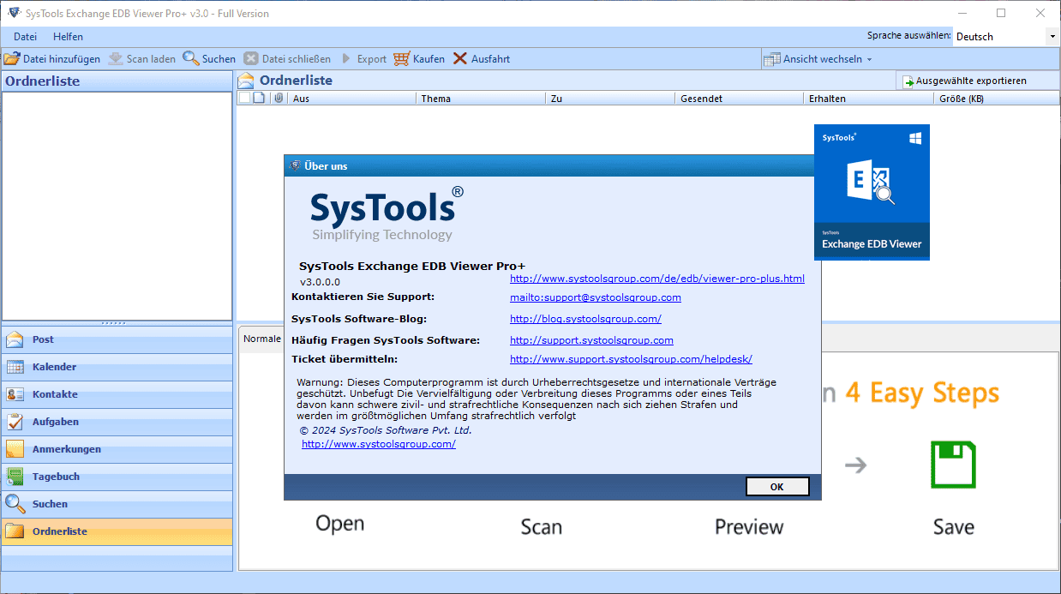1061x594 pixels.
Task: Open the http://www.systoolsgroup.com/ footer link
Action: pyautogui.click(x=379, y=444)
